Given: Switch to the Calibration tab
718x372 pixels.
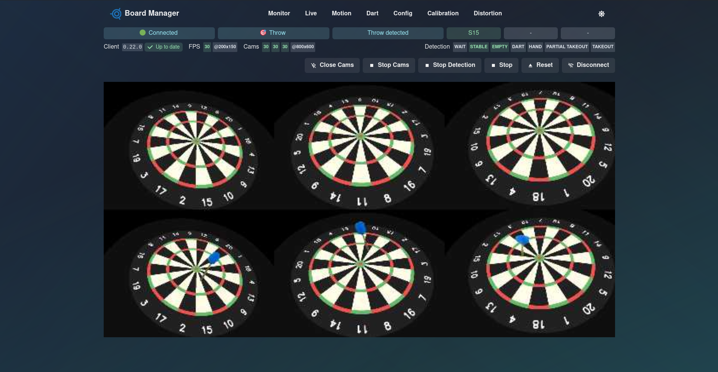Looking at the screenshot, I should tap(443, 13).
